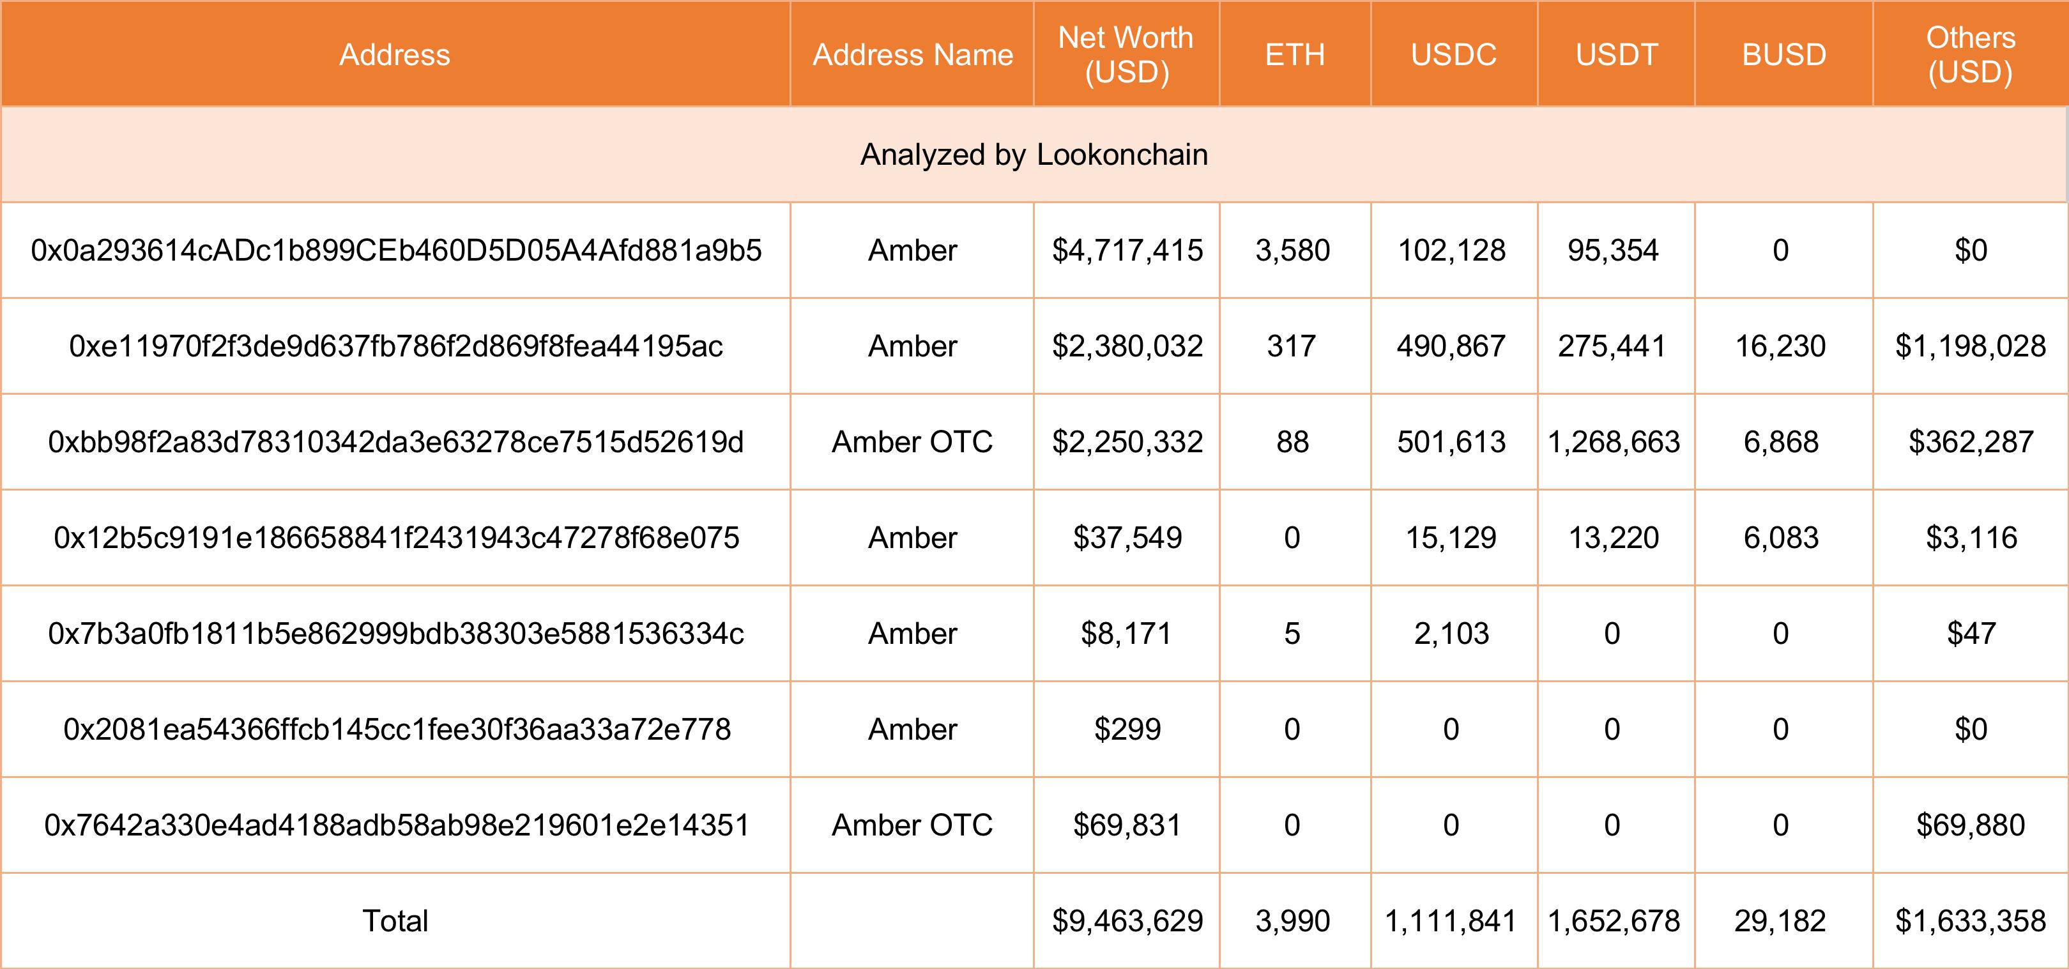
Task: Select the $69,831 net worth for Amber OTC
Action: [x=1124, y=825]
